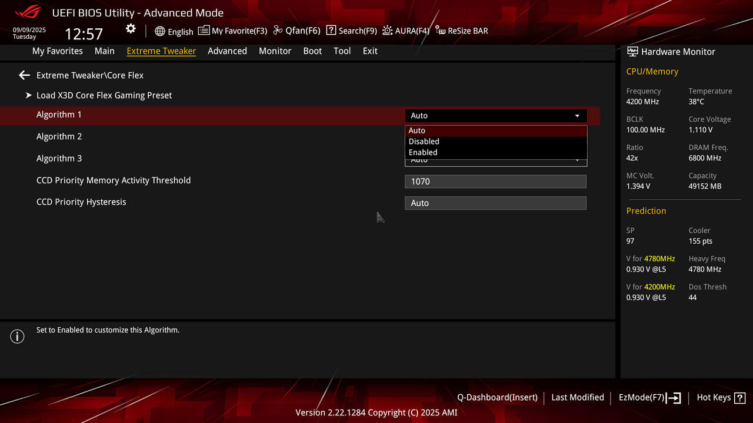Open the Boot tab
This screenshot has height=423, width=753.
[312, 51]
